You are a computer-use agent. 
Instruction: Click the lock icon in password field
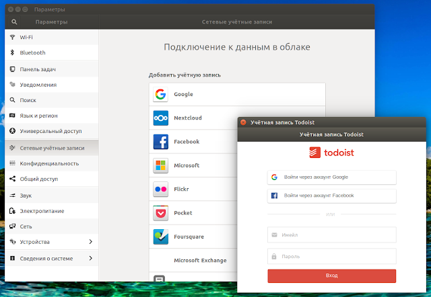point(274,256)
